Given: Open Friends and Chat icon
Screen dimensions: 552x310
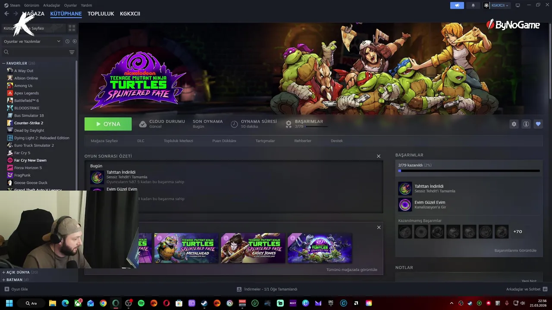Looking at the screenshot, I should click(x=545, y=289).
